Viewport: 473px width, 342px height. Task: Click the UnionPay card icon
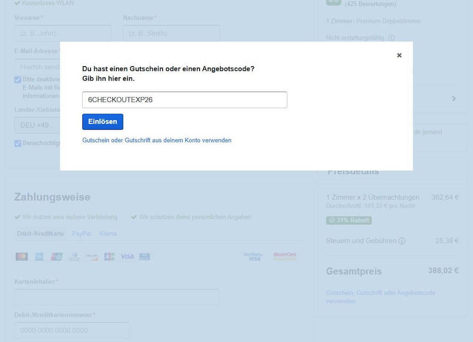(x=57, y=257)
